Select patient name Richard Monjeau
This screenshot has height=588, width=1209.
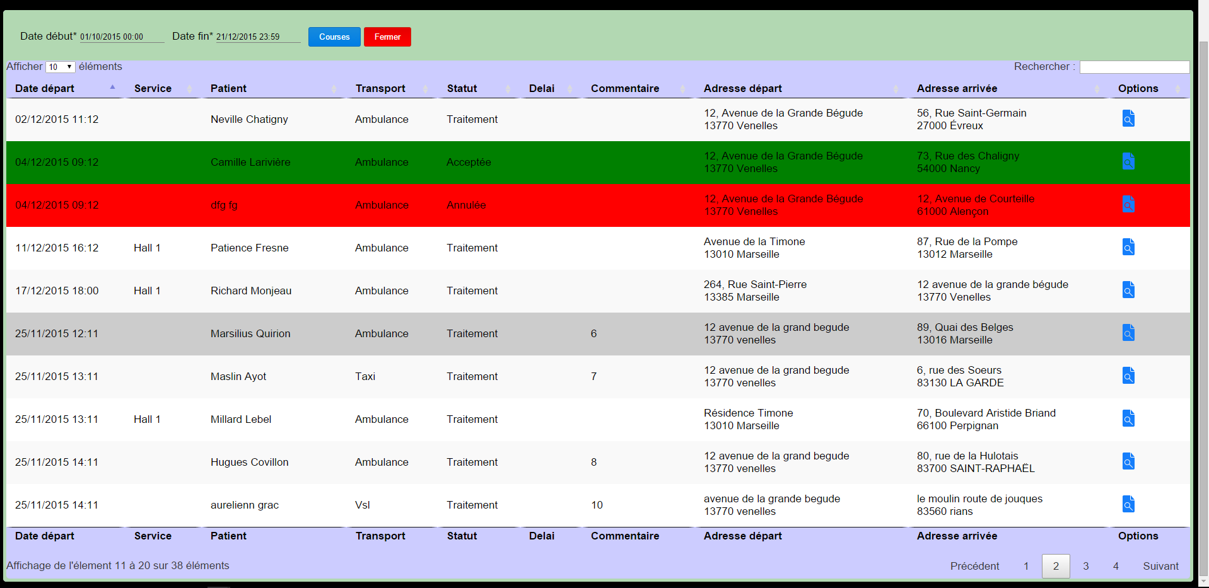point(251,291)
